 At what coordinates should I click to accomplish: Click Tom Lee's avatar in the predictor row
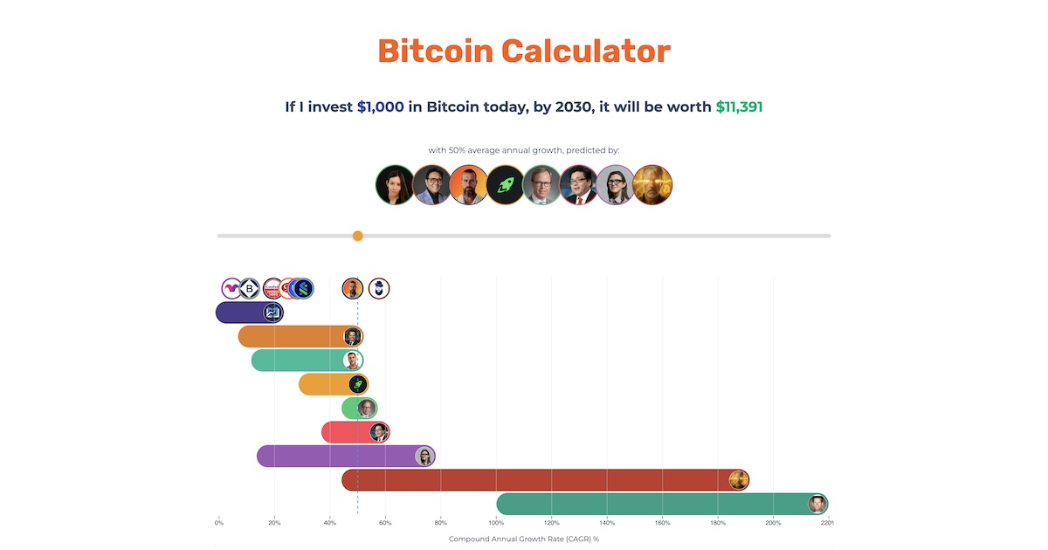pos(580,184)
